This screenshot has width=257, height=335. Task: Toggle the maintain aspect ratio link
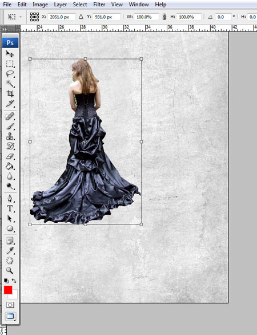tap(164, 17)
